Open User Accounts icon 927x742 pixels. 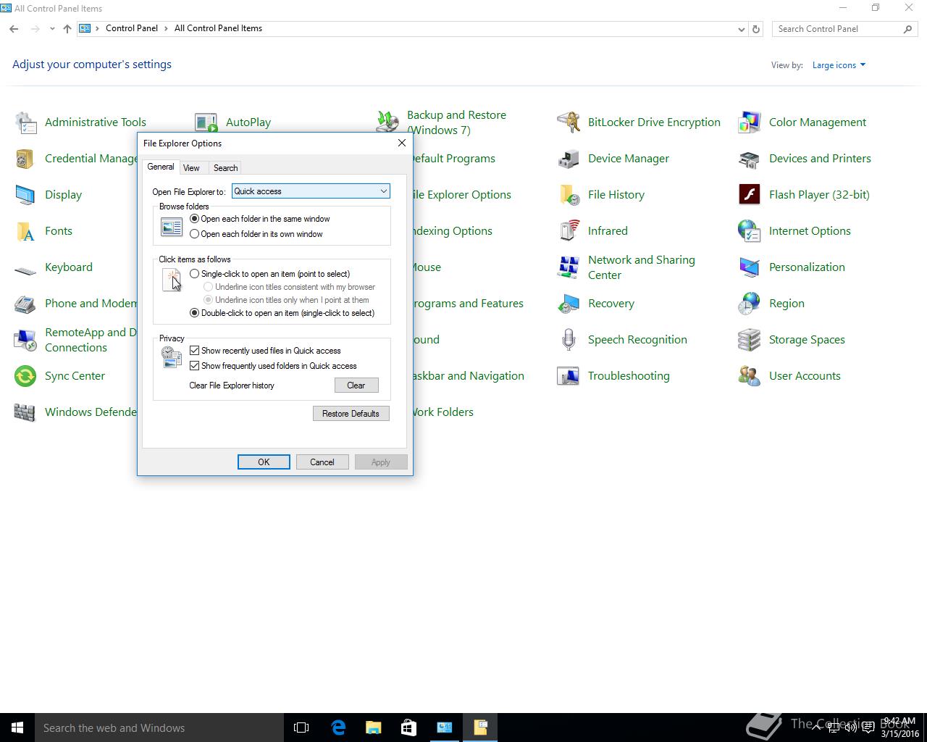point(750,376)
